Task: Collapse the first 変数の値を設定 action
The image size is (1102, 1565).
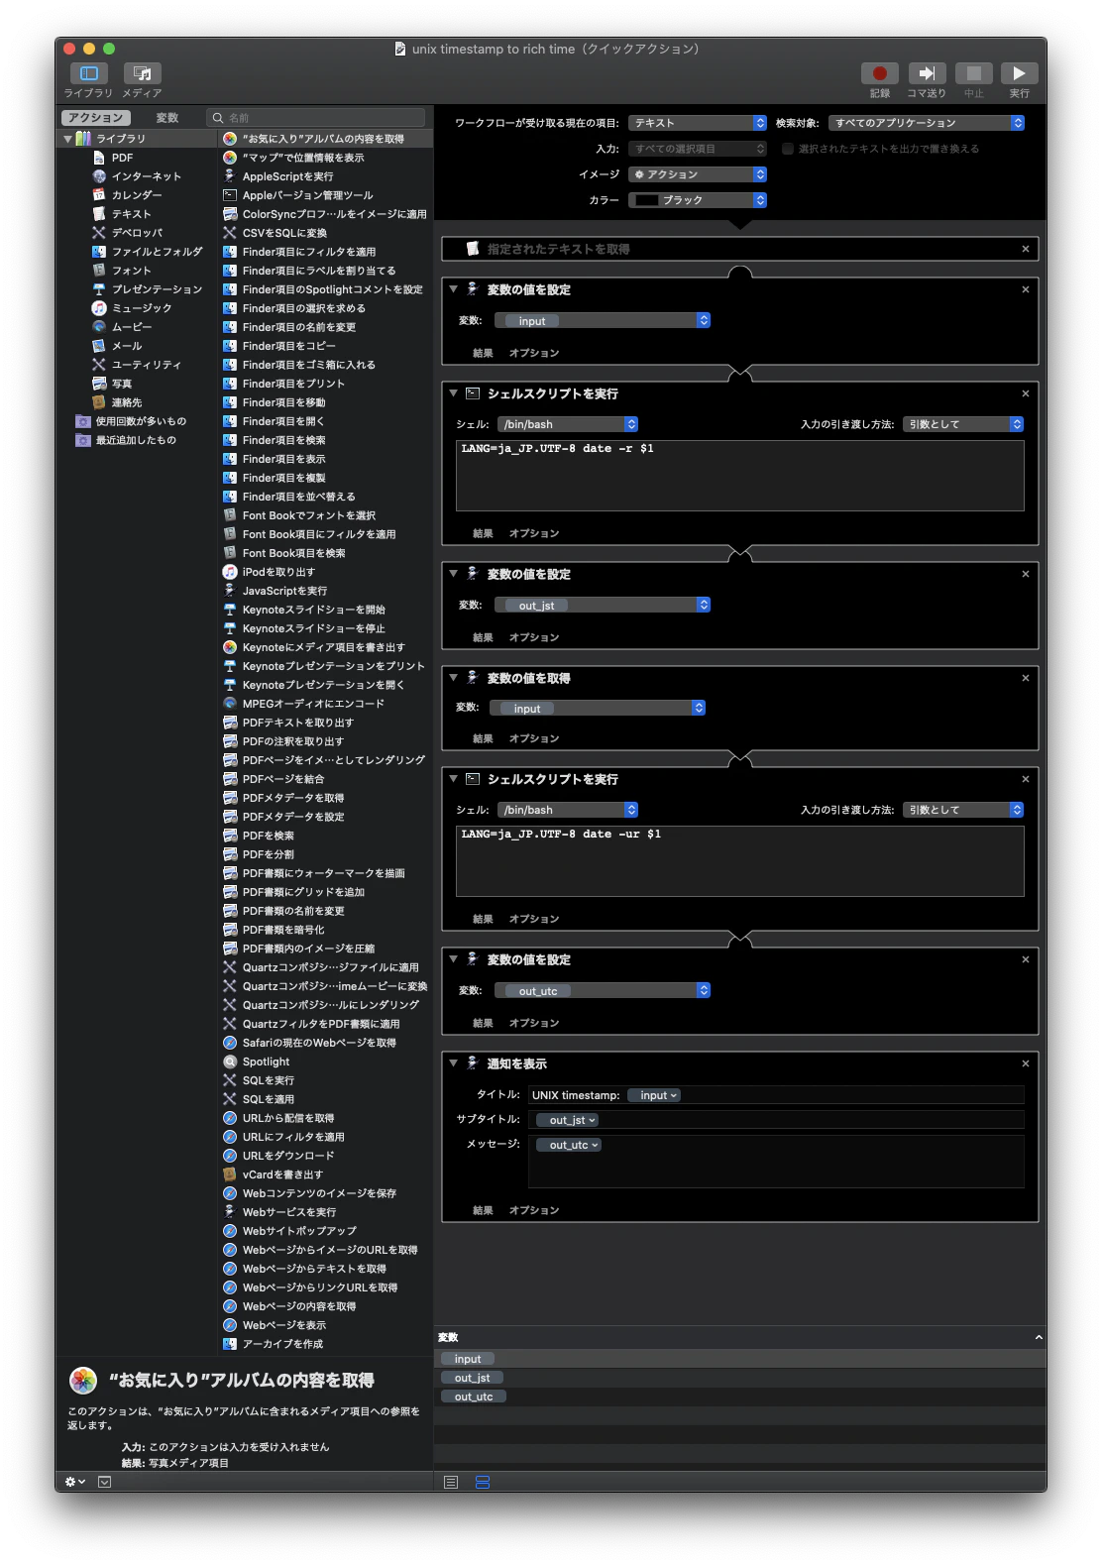Action: point(454,289)
